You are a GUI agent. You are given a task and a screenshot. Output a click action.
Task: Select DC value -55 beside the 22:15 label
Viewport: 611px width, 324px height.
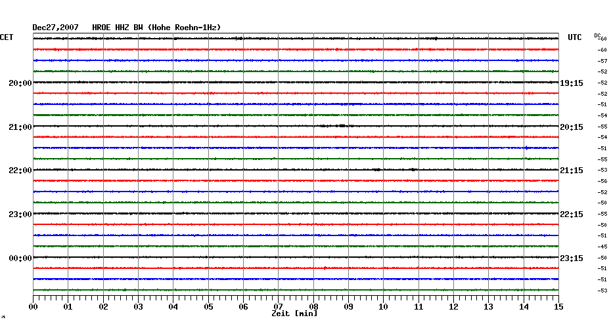602,214
